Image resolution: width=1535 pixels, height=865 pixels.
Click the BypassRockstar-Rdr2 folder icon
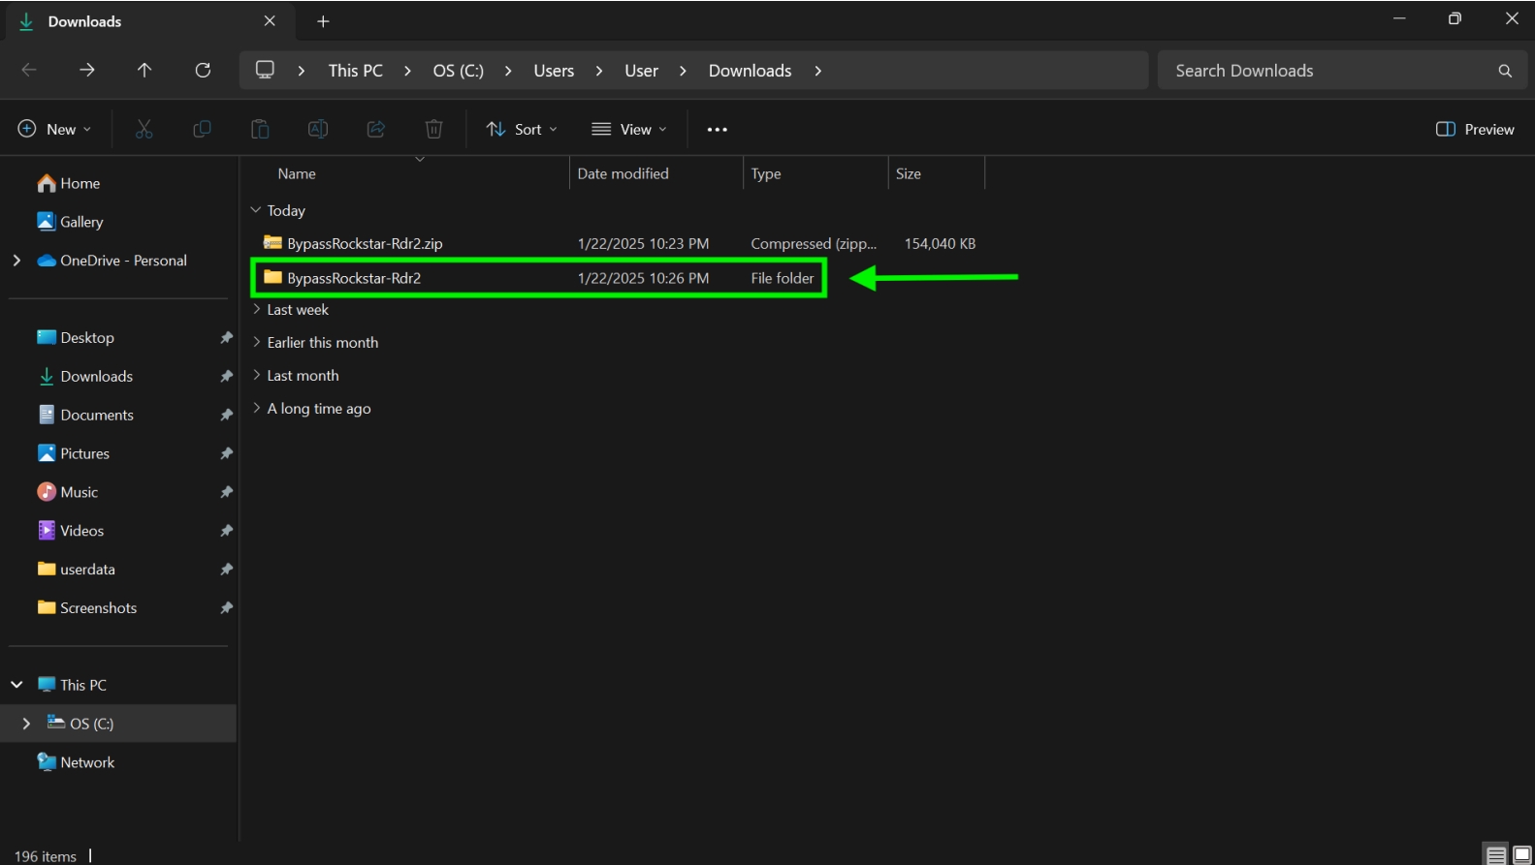(x=272, y=278)
